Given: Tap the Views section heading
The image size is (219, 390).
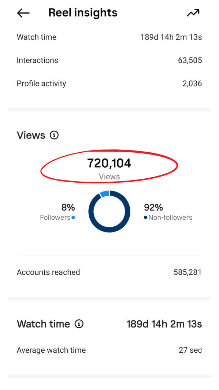Looking at the screenshot, I should [x=31, y=135].
